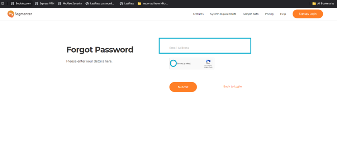337x163 pixels.
Task: Open the McAfee Security bookmark
Action: pyautogui.click(x=70, y=4)
